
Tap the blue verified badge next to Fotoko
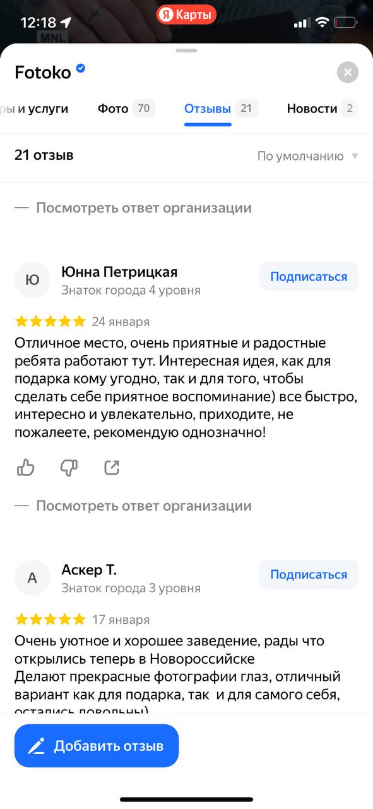click(x=81, y=68)
